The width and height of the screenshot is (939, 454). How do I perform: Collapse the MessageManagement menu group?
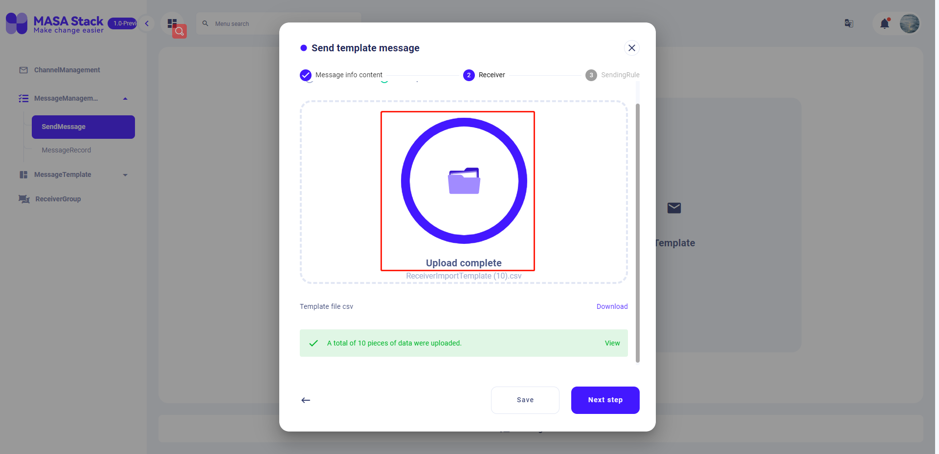point(125,99)
